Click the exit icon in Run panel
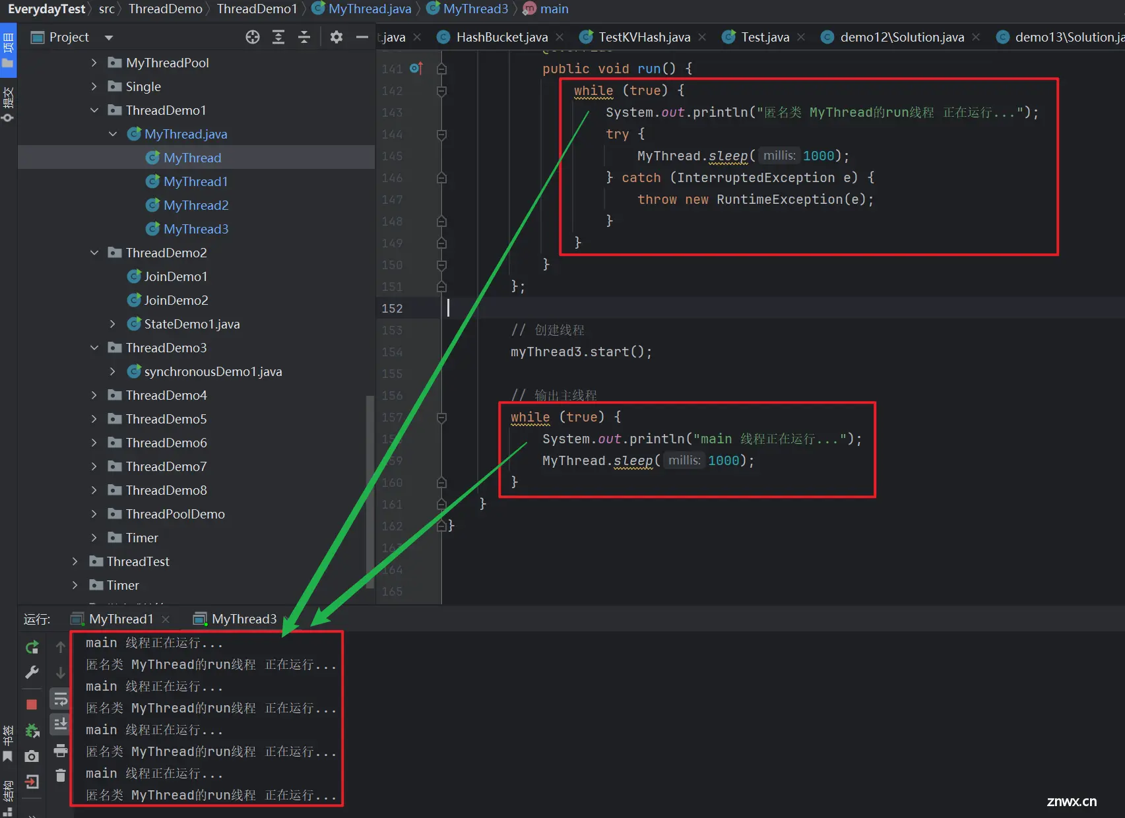The height and width of the screenshot is (818, 1125). 32,782
